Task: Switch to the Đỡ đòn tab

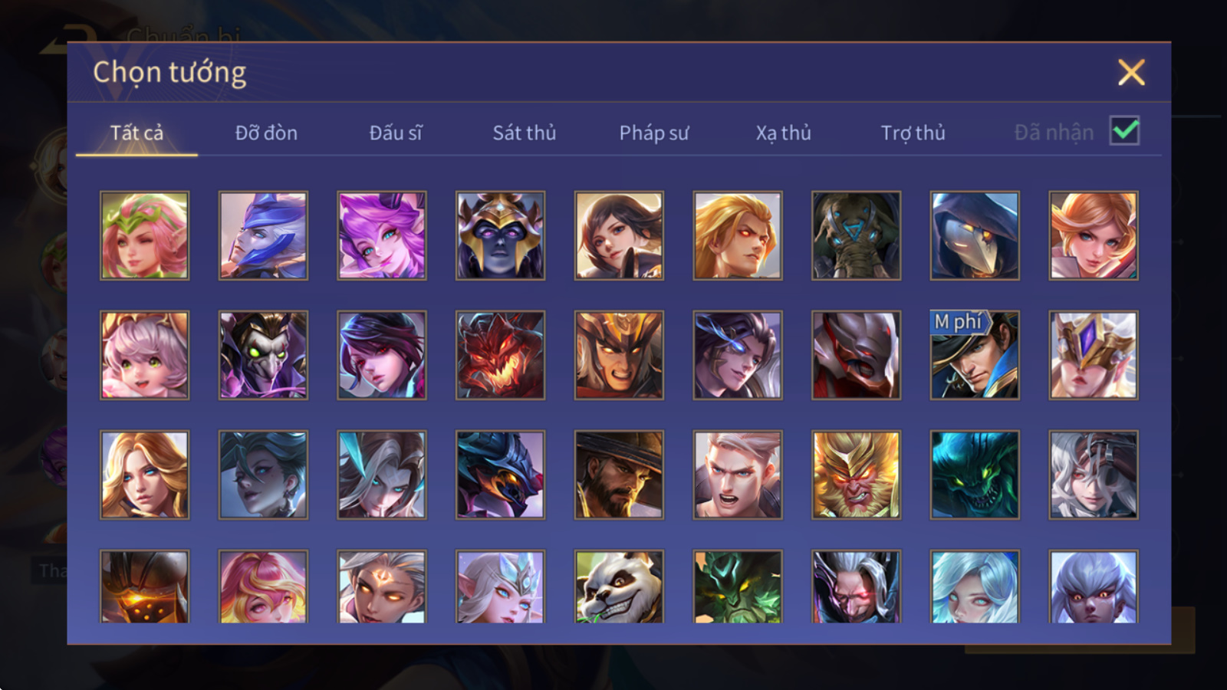Action: pos(266,133)
